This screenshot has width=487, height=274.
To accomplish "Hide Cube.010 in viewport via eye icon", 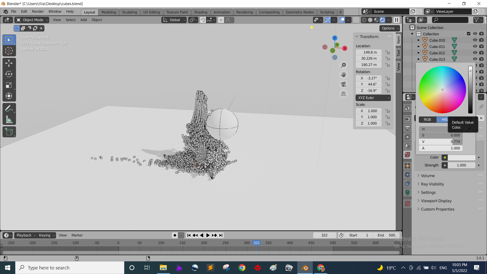I will (x=475, y=40).
